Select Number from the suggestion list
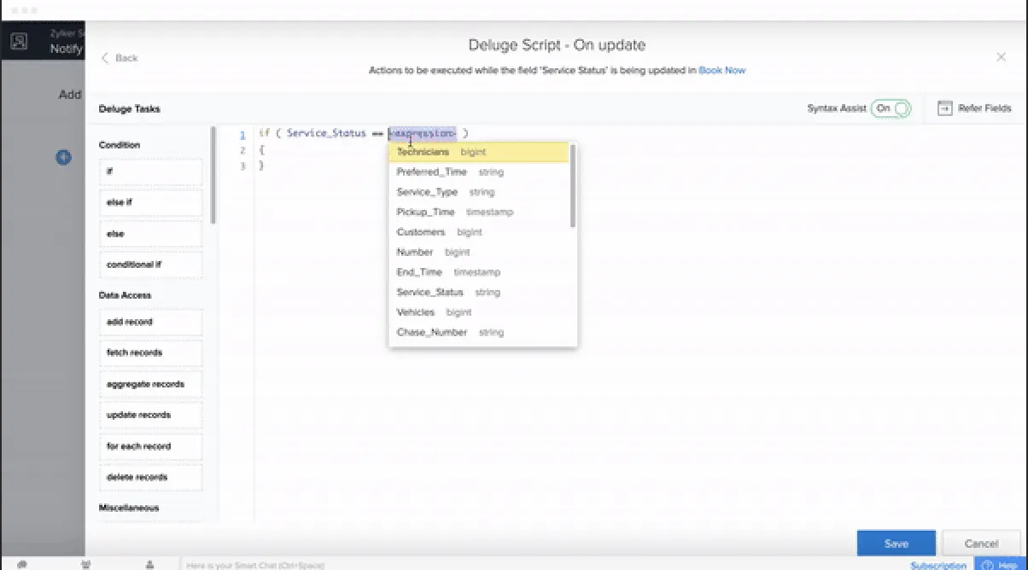Viewport: 1028px width, 570px height. (x=478, y=252)
